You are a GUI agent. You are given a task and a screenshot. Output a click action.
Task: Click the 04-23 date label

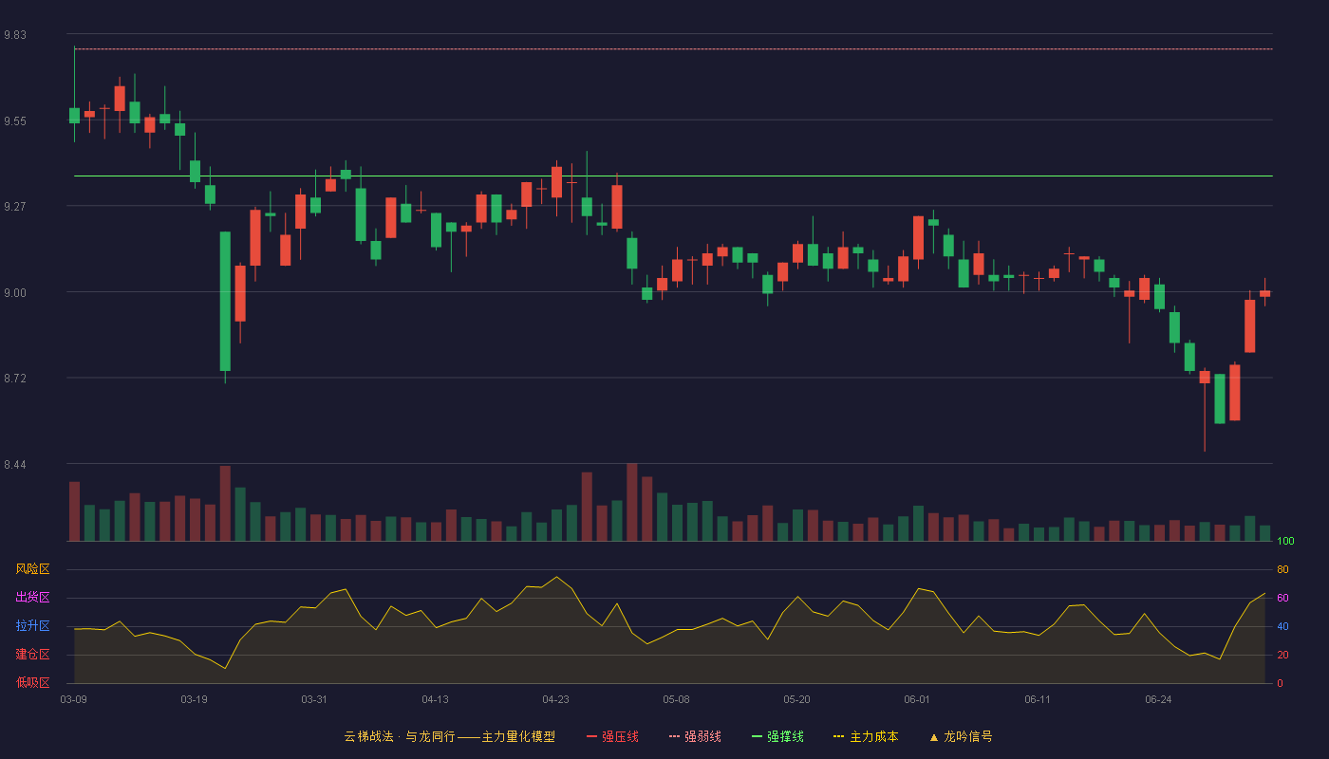pos(555,700)
